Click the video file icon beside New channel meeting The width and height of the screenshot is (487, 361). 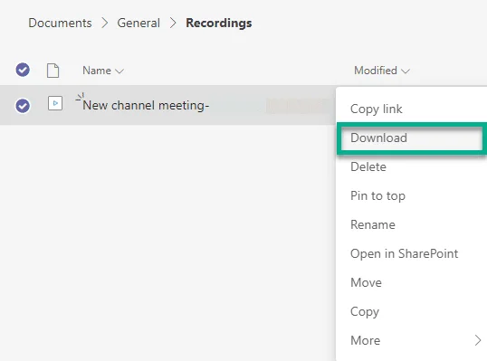point(55,103)
